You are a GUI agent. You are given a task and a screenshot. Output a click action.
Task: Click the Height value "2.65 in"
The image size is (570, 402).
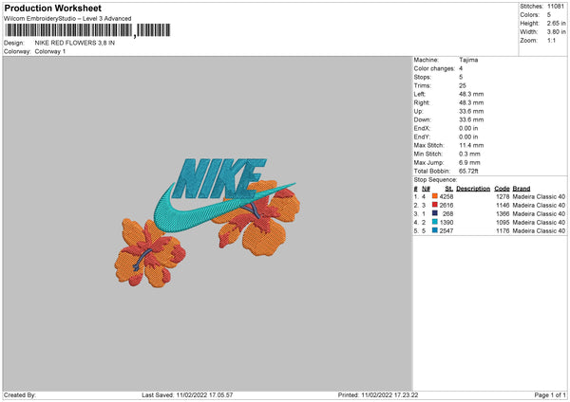tap(556, 23)
